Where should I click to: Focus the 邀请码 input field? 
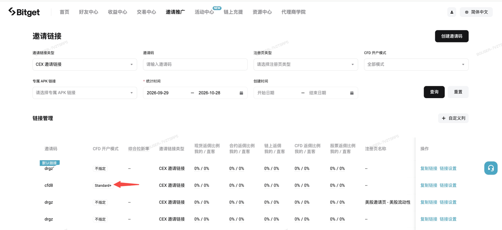pos(195,64)
